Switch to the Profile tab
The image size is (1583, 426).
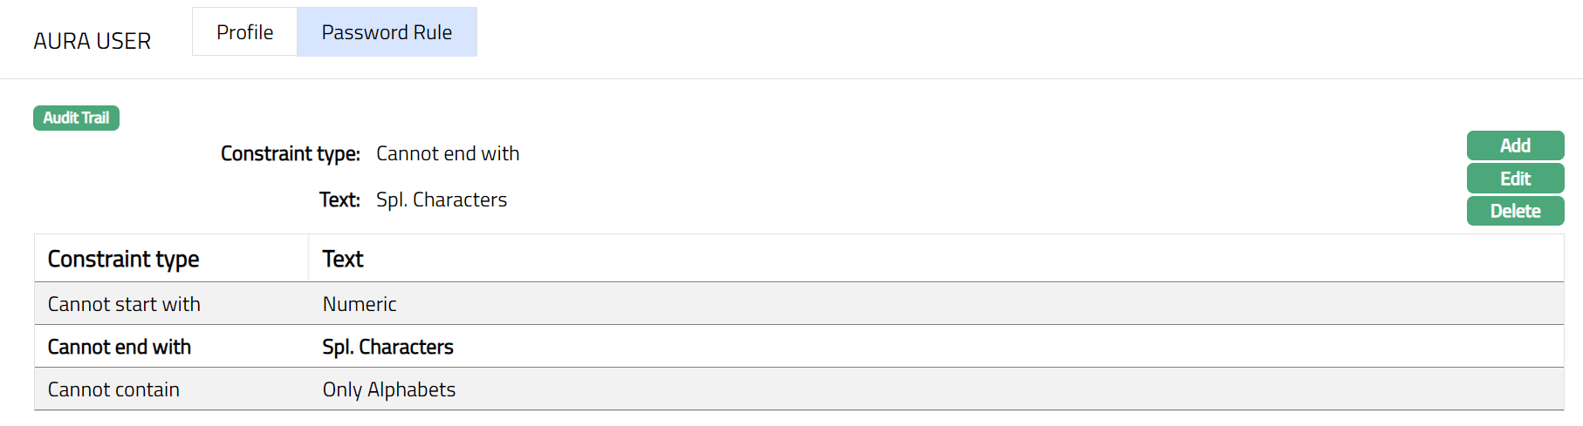point(244,32)
